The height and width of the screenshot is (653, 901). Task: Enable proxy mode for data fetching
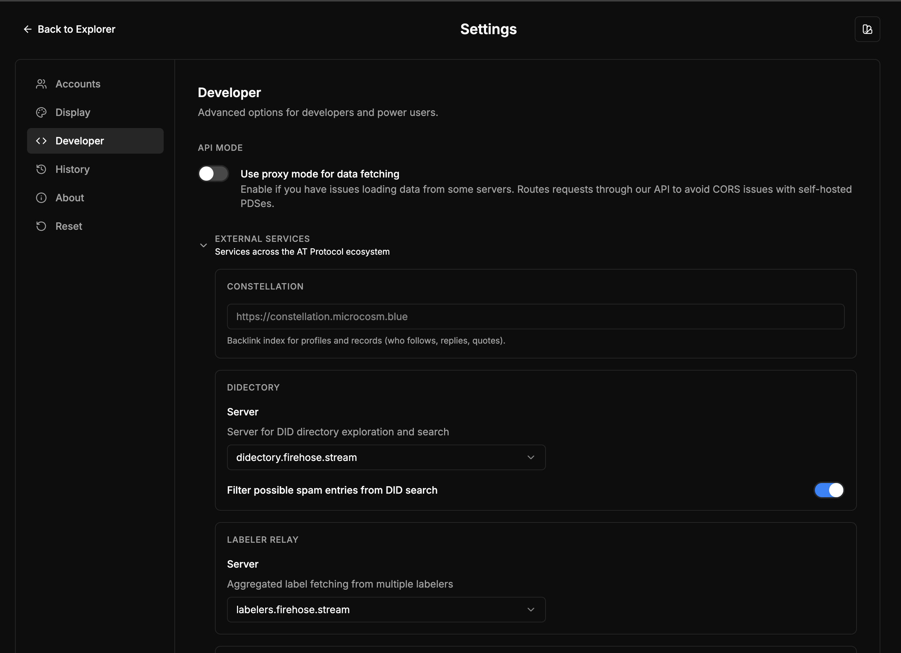(214, 174)
